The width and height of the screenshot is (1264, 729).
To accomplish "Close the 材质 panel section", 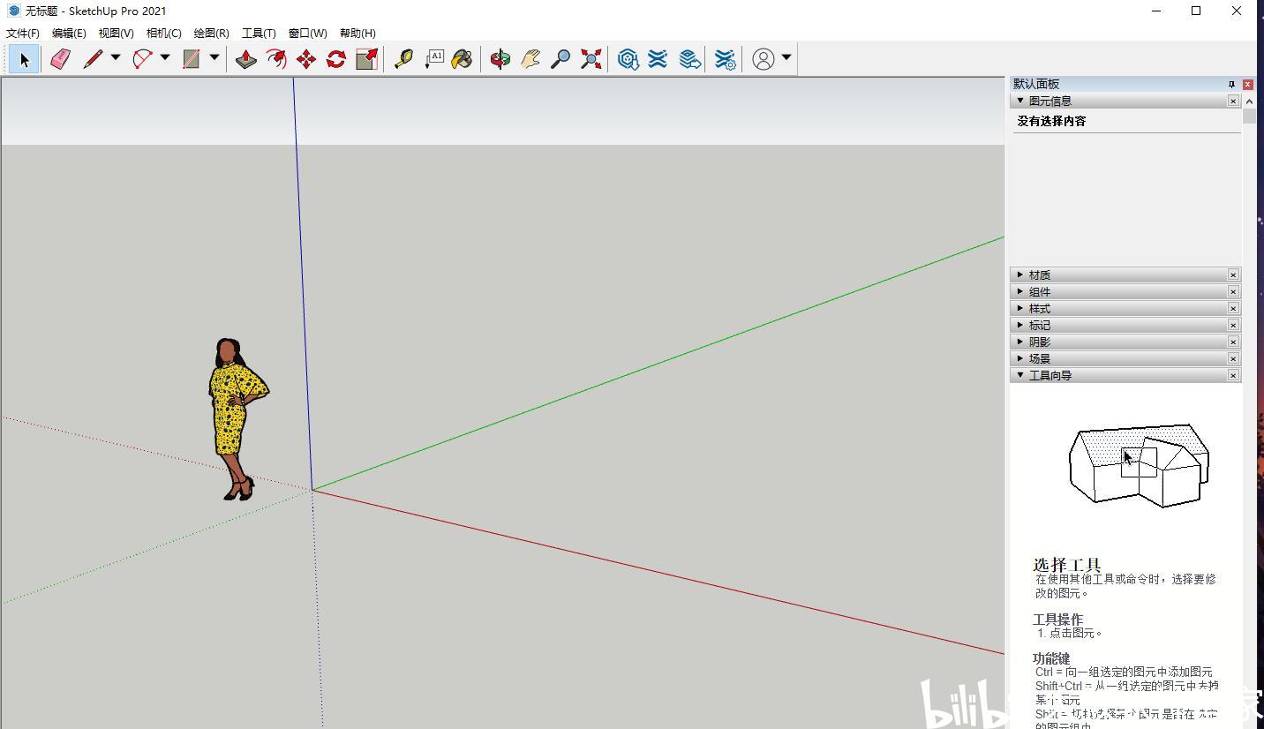I will [1233, 274].
